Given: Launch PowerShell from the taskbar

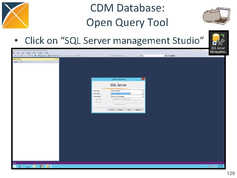Looking at the screenshot, I should 28,166.
